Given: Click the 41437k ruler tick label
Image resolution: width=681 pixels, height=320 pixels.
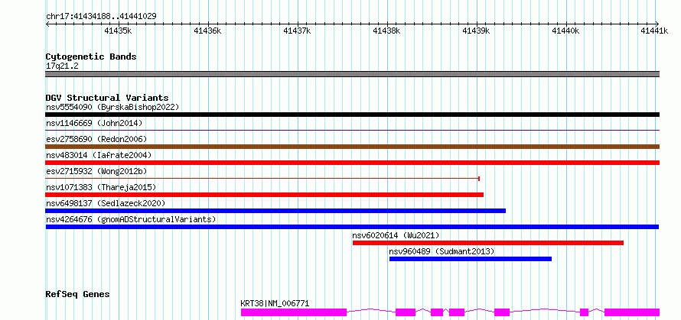Looking at the screenshot, I should 297,31.
